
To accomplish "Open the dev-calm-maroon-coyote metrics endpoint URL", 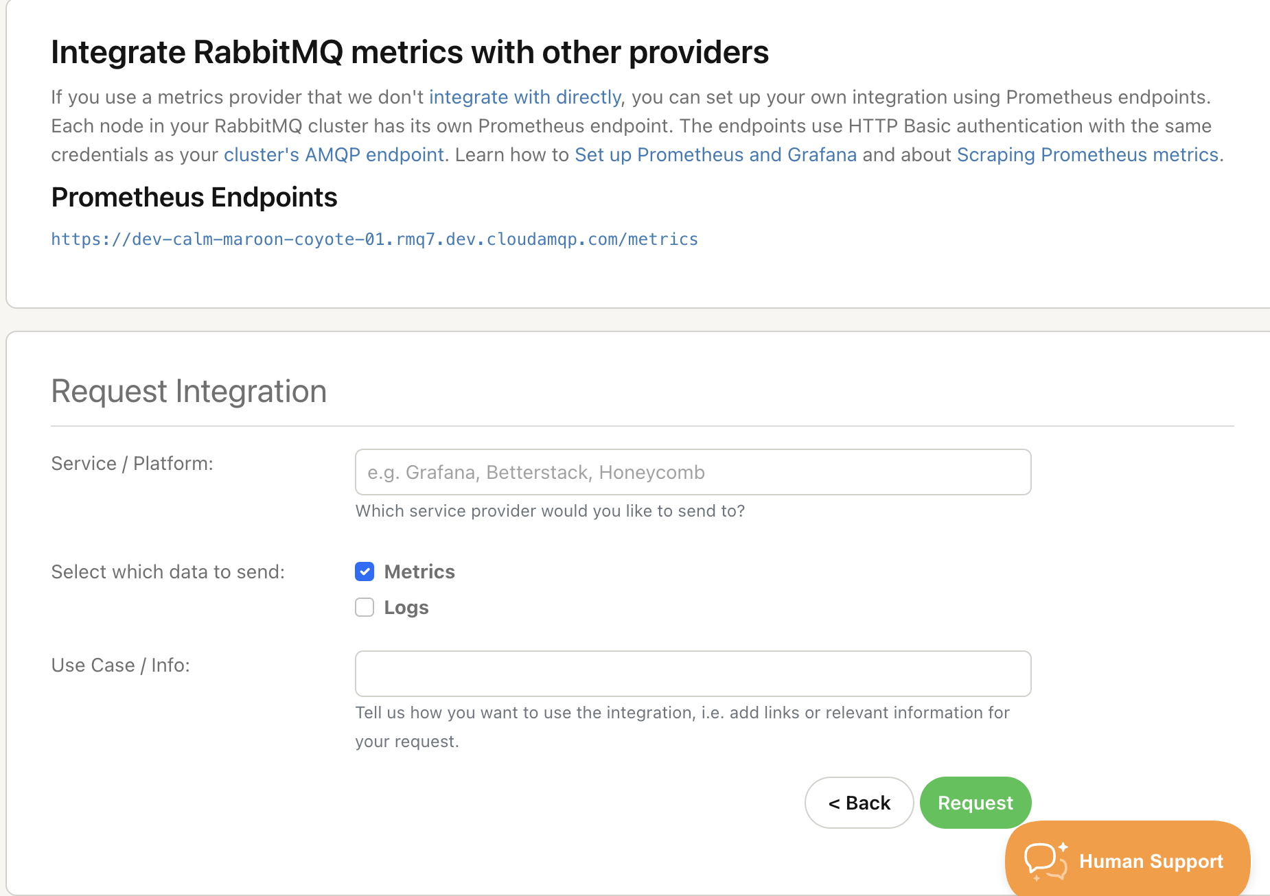I will click(374, 239).
